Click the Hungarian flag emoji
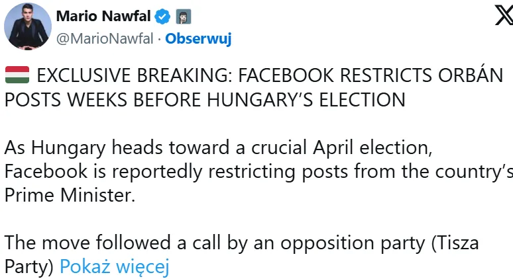 pyautogui.click(x=16, y=75)
